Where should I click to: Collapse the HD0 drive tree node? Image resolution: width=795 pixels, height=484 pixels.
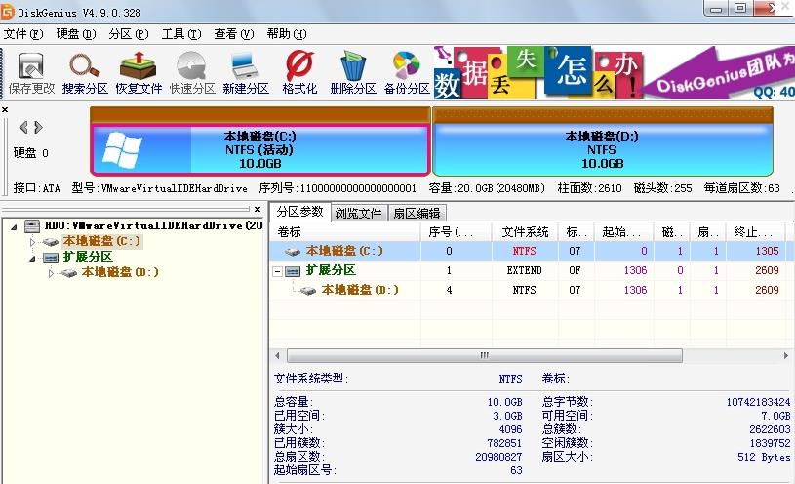coord(15,226)
